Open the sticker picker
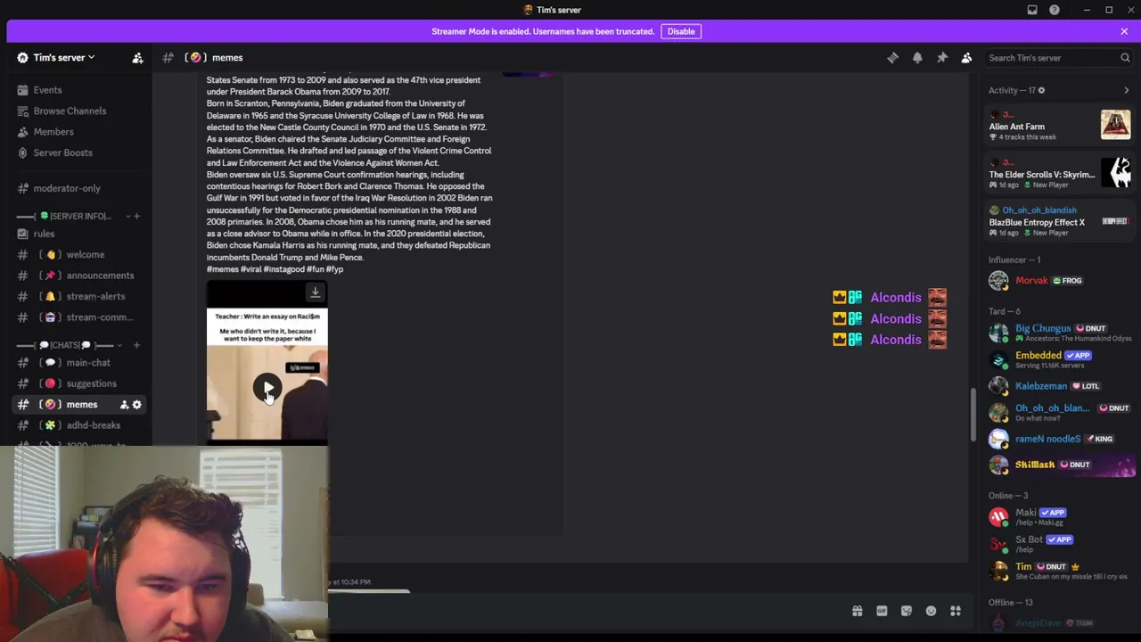The image size is (1141, 642). tap(907, 611)
